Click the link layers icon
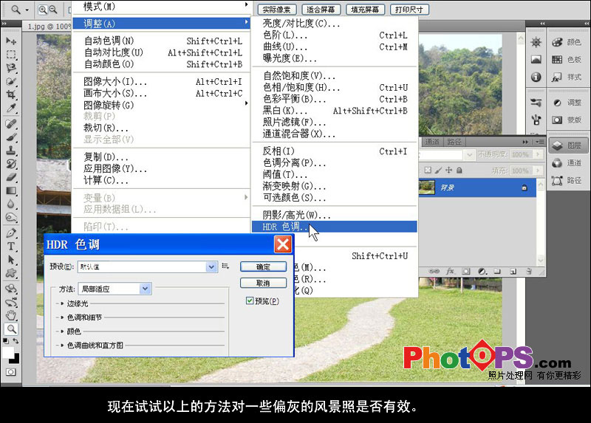591x423 pixels. point(434,271)
